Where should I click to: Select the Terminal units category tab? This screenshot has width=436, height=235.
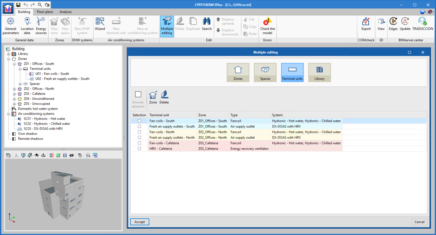pyautogui.click(x=292, y=72)
